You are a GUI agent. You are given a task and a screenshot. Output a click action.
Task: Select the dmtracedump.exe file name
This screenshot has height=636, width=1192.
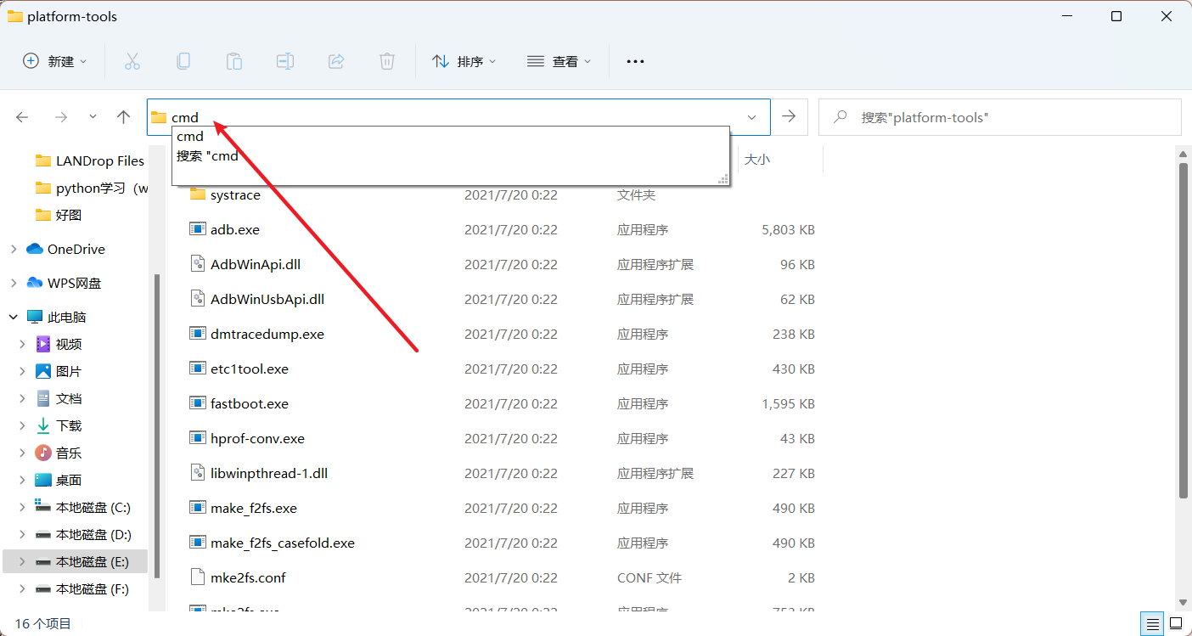click(267, 334)
